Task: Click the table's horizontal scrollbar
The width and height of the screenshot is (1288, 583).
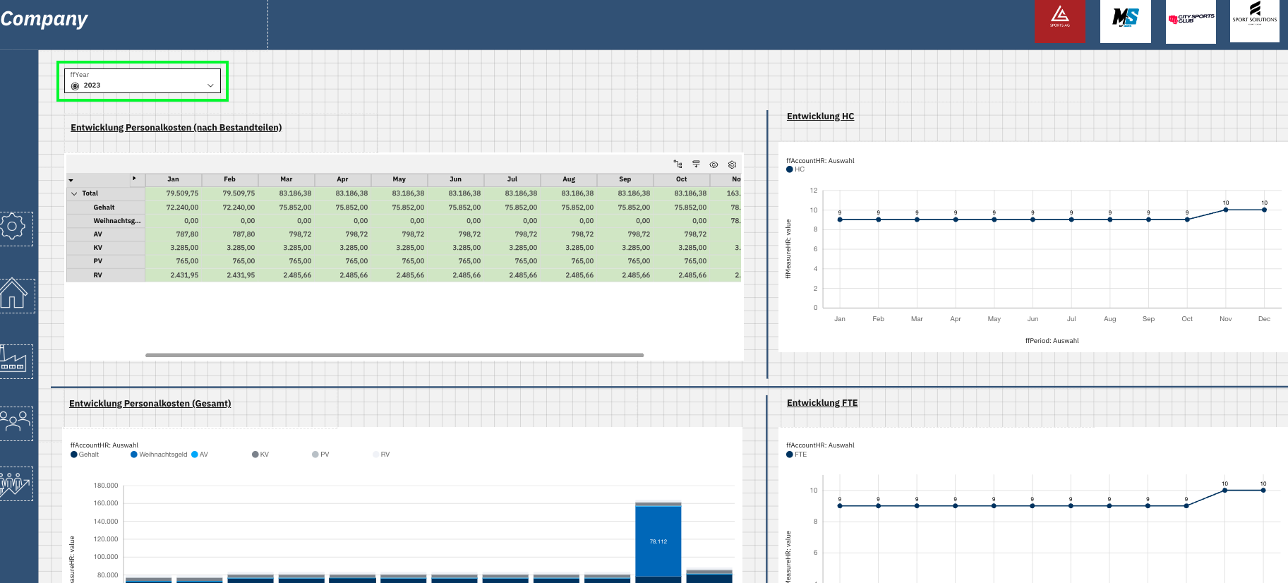Action: [394, 355]
